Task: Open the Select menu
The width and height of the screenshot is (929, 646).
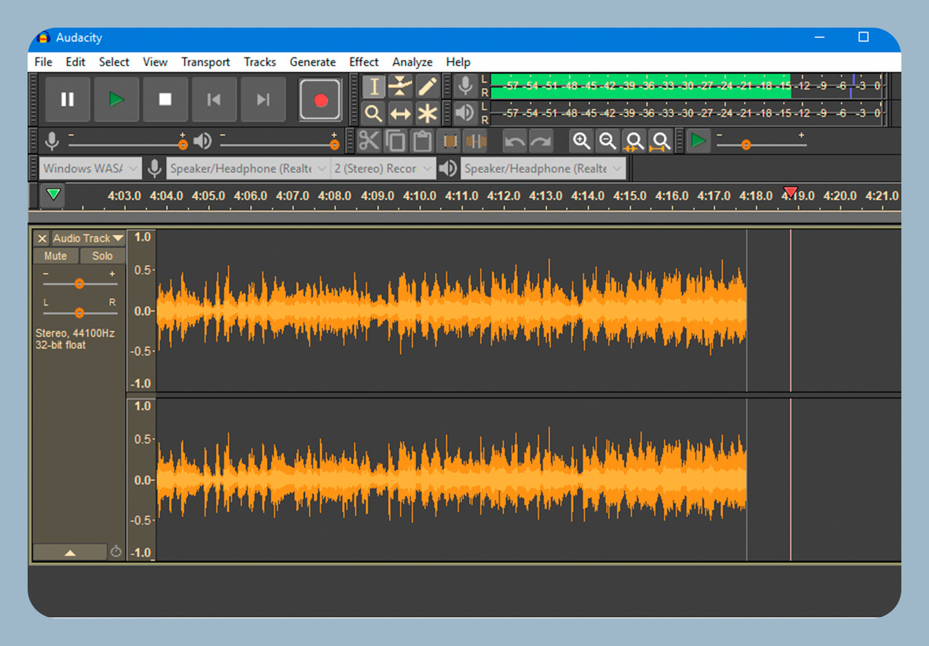Action: pos(114,62)
